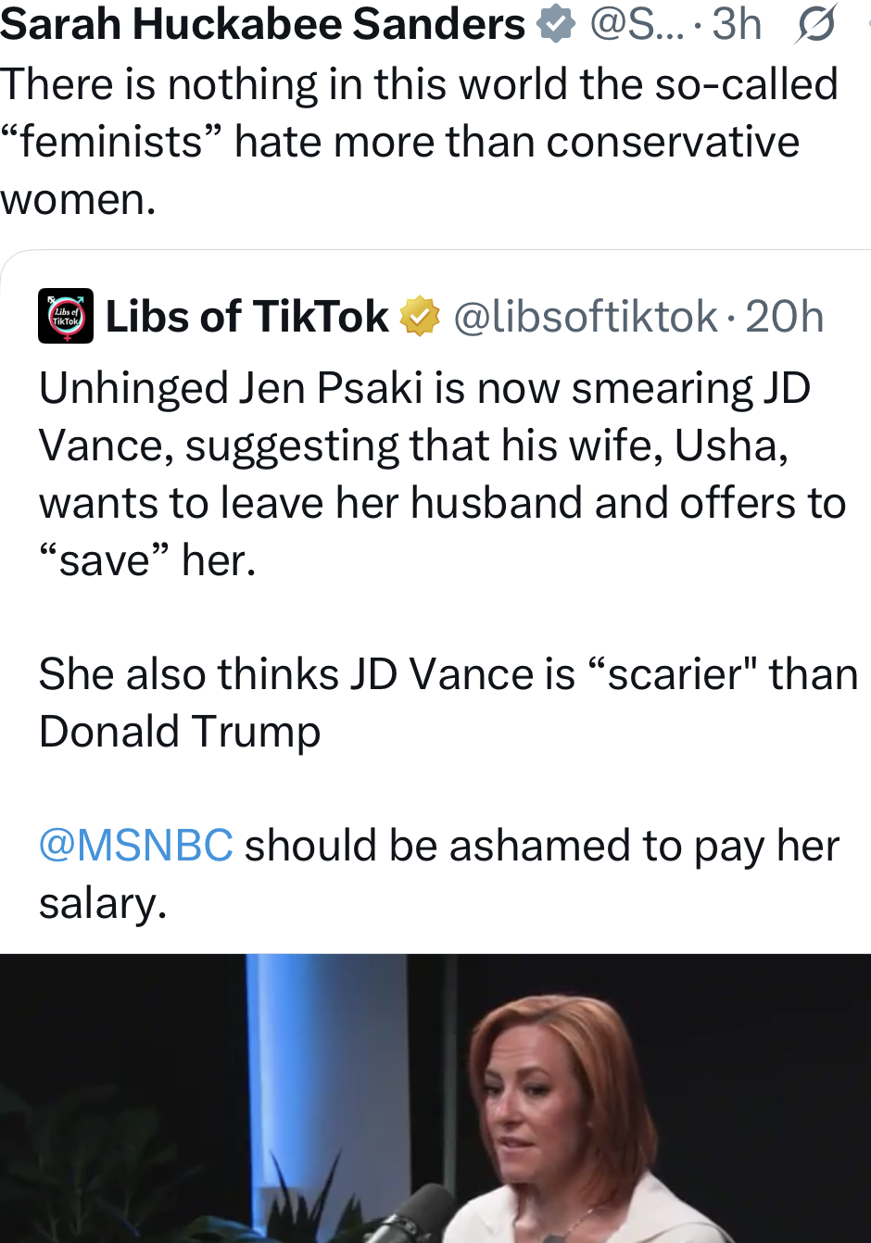This screenshot has width=871, height=1243.
Task: Tap the Libs of TikTok avatar
Action: coord(65,316)
